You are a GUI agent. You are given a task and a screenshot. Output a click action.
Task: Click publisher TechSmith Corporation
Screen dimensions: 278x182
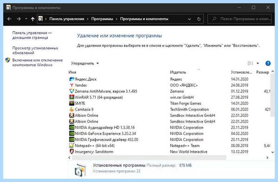click(189, 110)
